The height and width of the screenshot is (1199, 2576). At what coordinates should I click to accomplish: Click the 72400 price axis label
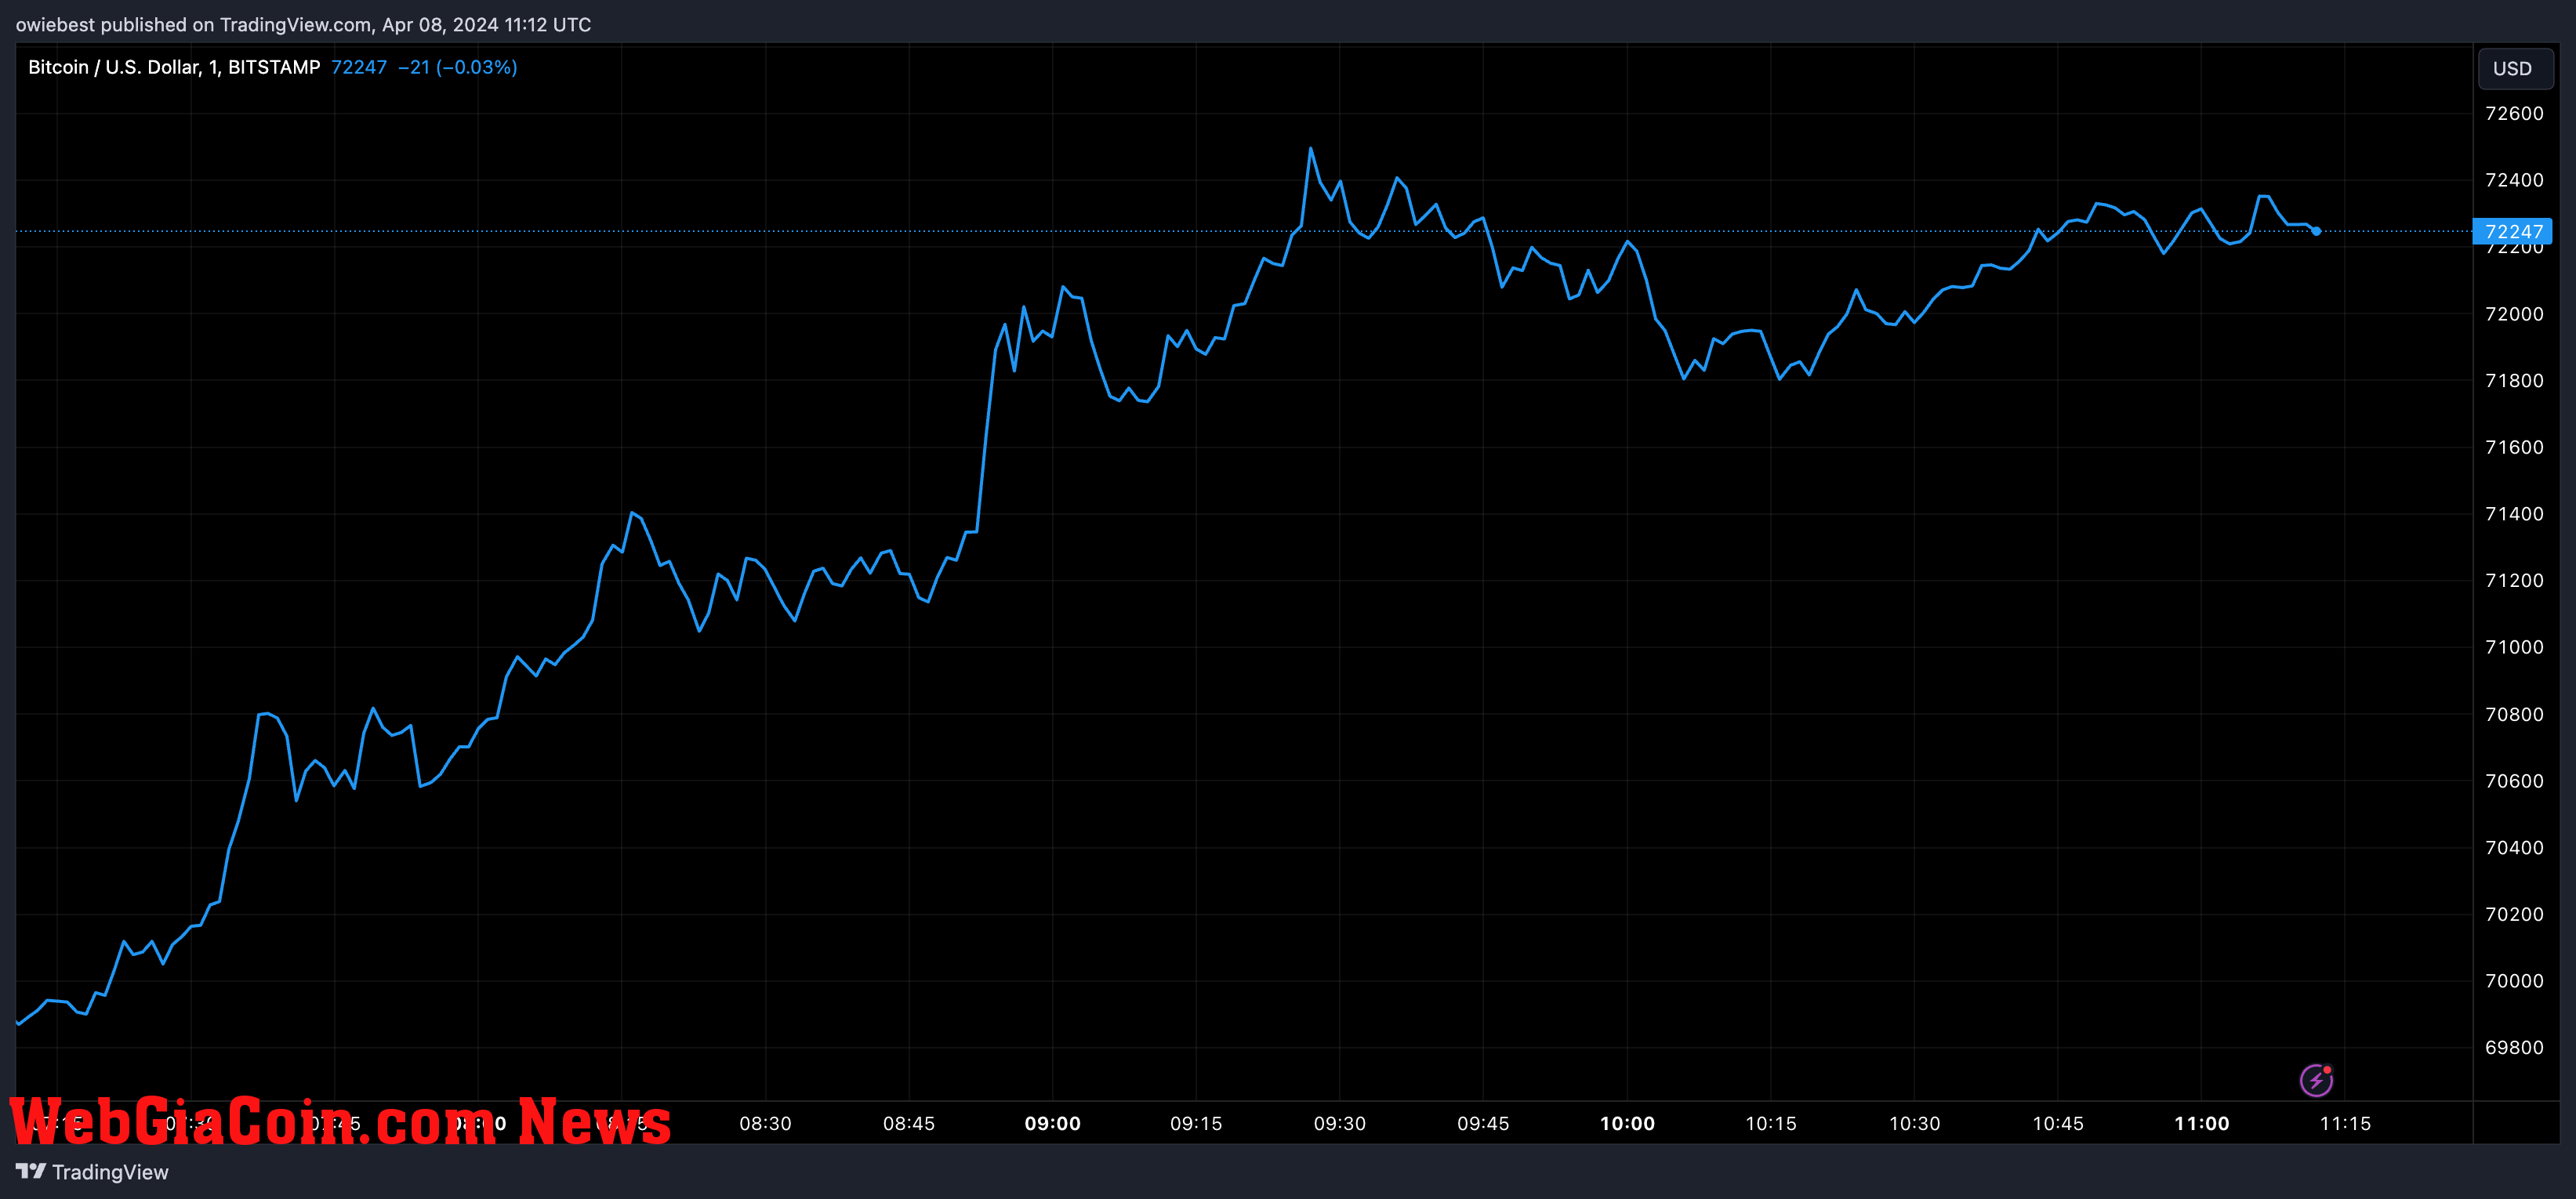pos(2514,180)
